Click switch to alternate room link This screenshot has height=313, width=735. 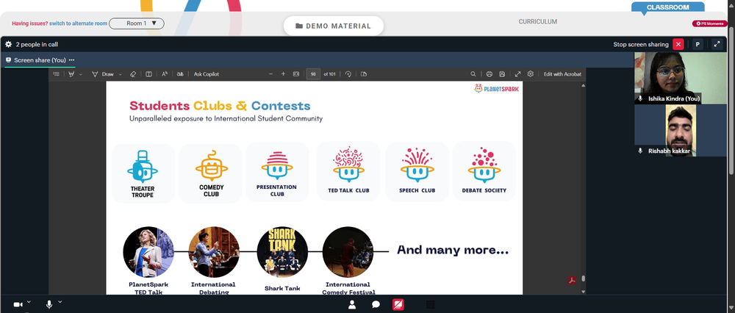[79, 24]
